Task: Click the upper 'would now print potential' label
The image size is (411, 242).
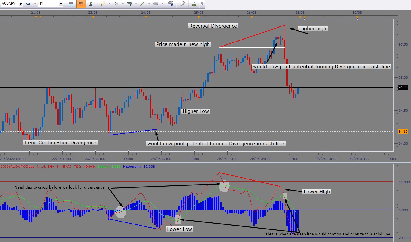Action: point(322,67)
